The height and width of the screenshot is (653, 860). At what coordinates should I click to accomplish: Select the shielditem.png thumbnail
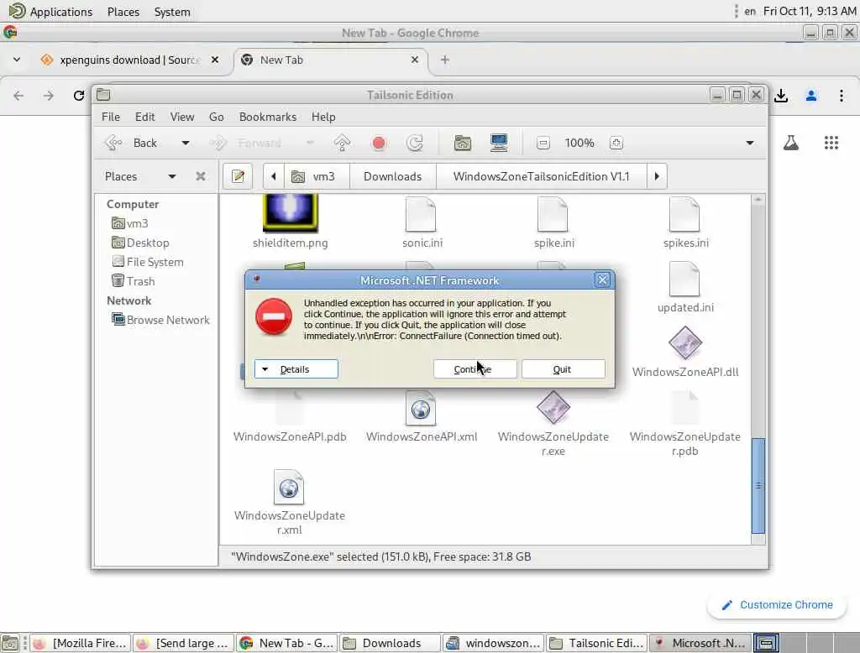290,214
